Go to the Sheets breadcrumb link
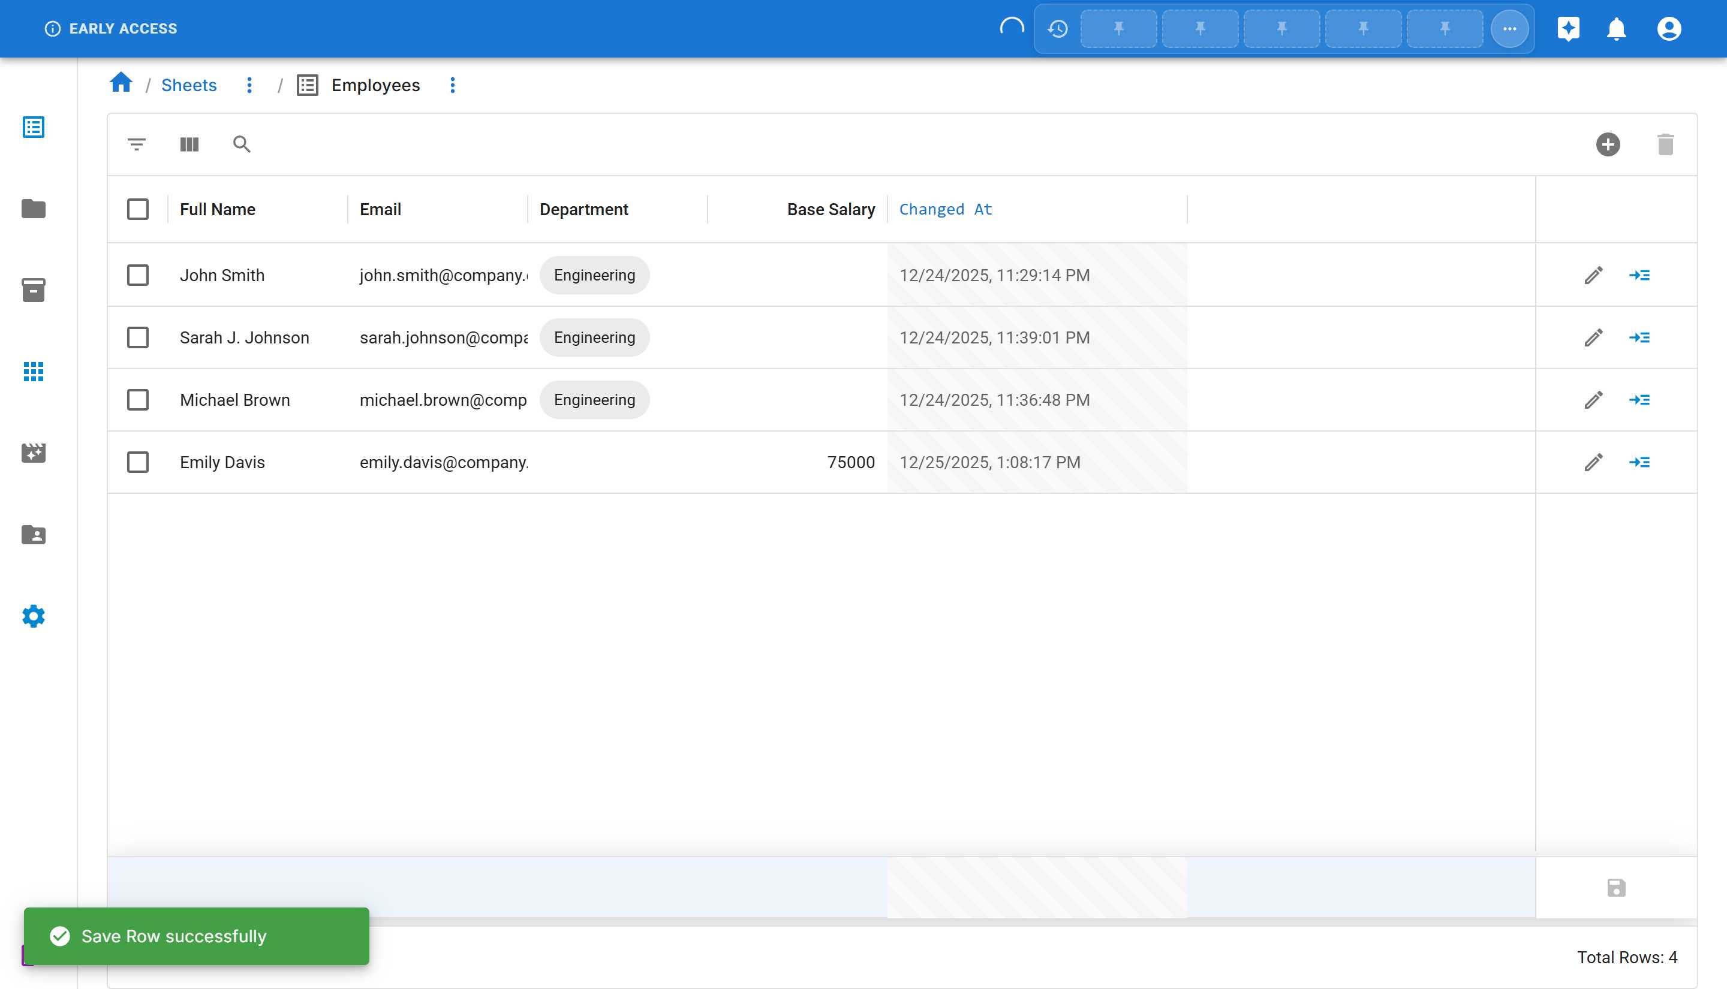 tap(189, 85)
